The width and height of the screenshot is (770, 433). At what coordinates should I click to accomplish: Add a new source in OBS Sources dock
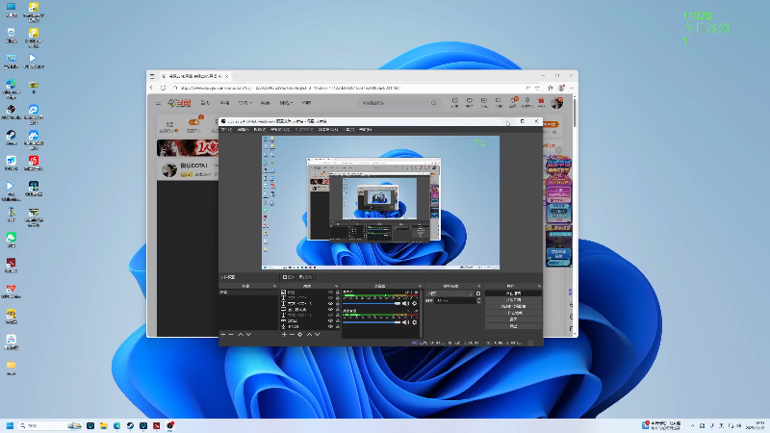click(284, 334)
